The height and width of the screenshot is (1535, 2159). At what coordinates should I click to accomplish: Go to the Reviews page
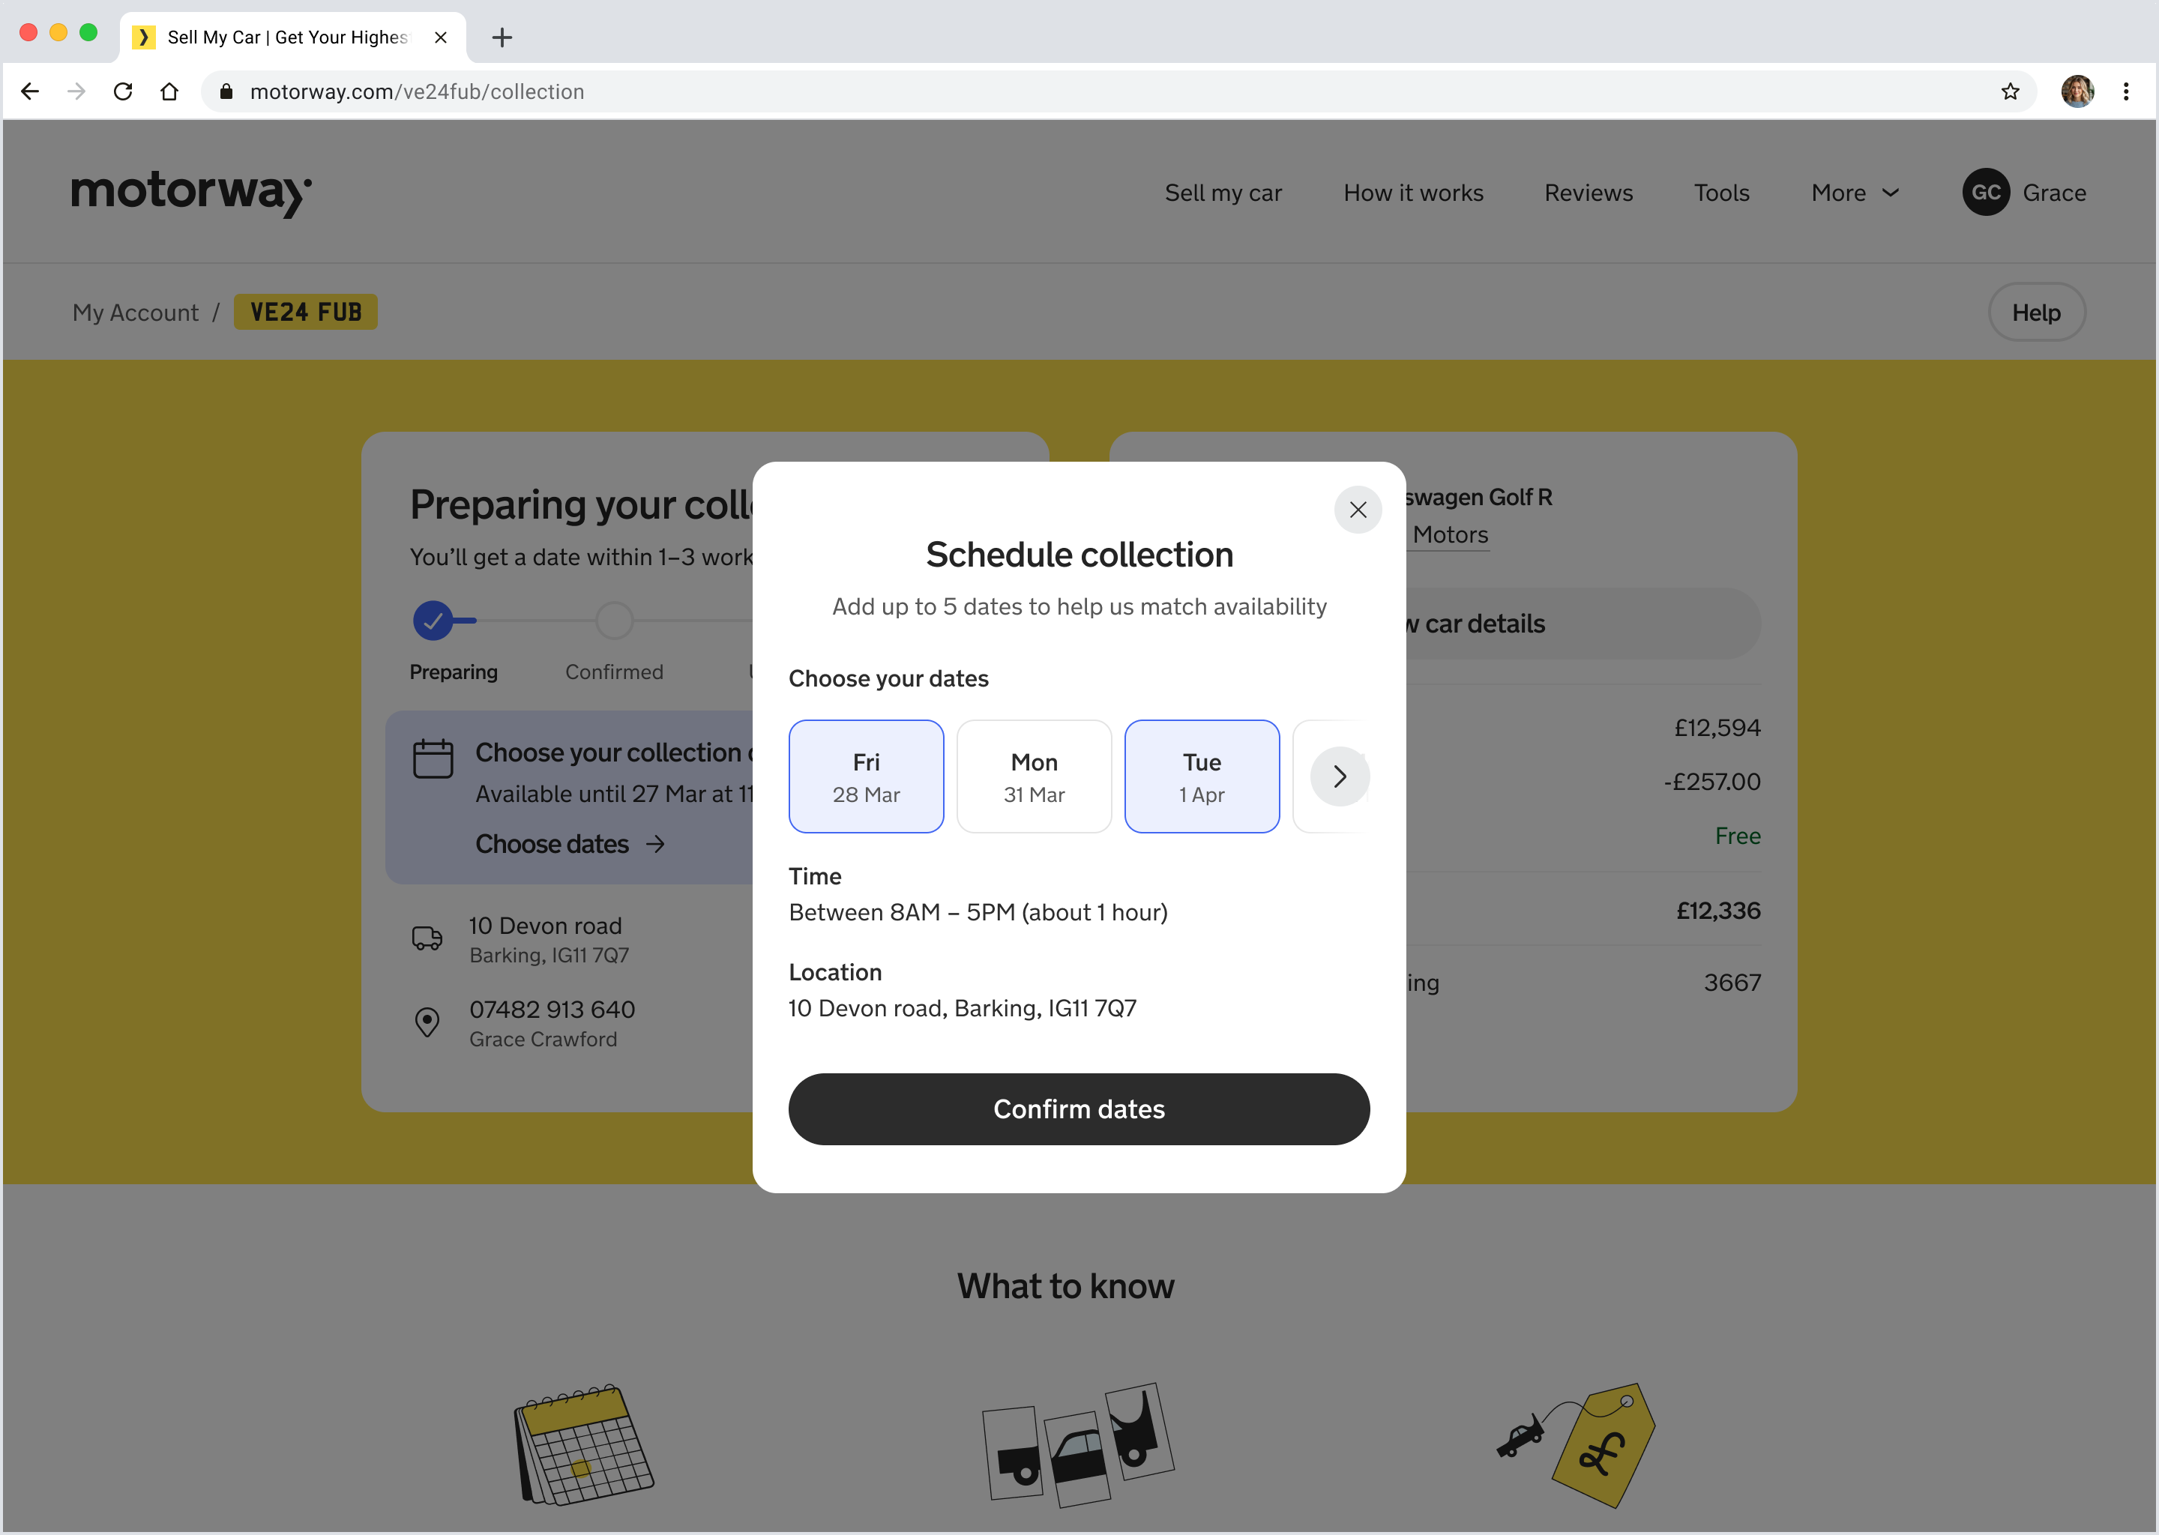coord(1588,193)
